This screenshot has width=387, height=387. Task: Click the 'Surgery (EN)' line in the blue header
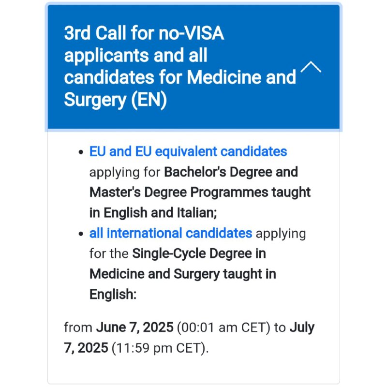115,100
